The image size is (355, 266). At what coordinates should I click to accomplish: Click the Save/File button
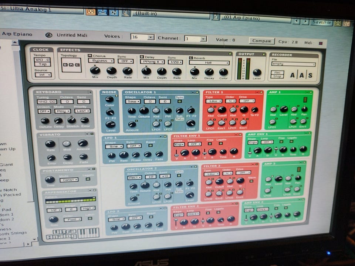[321, 22]
